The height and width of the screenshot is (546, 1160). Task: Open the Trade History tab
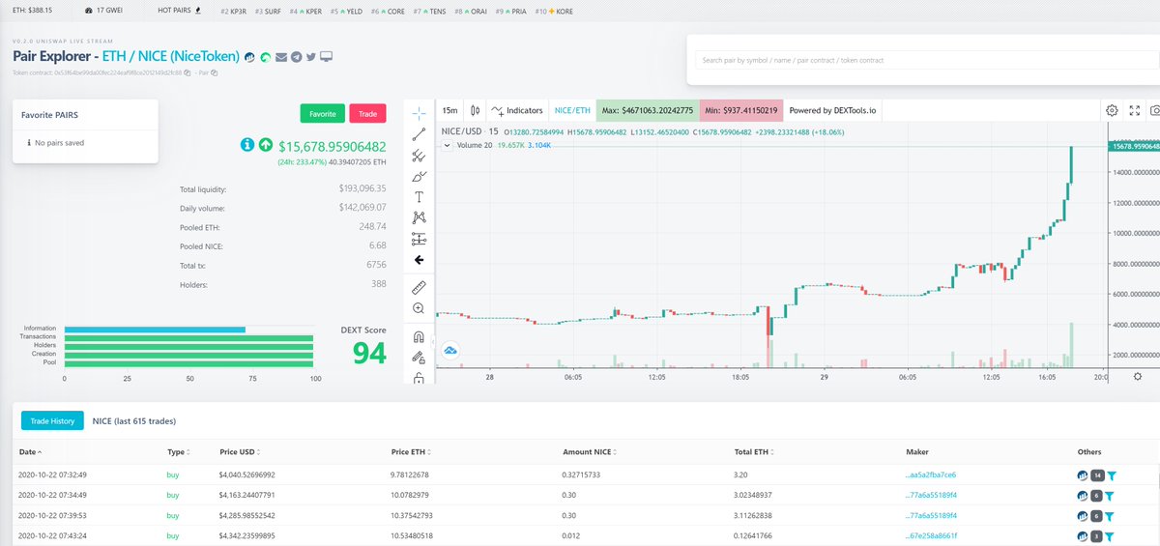click(52, 421)
